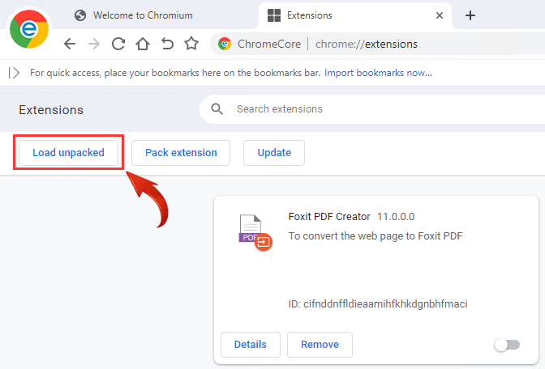Image resolution: width=545 pixels, height=369 pixels.
Task: Open a new tab with the plus icon
Action: [470, 15]
